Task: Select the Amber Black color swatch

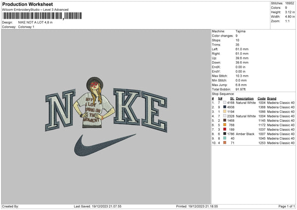Action: pos(225,134)
